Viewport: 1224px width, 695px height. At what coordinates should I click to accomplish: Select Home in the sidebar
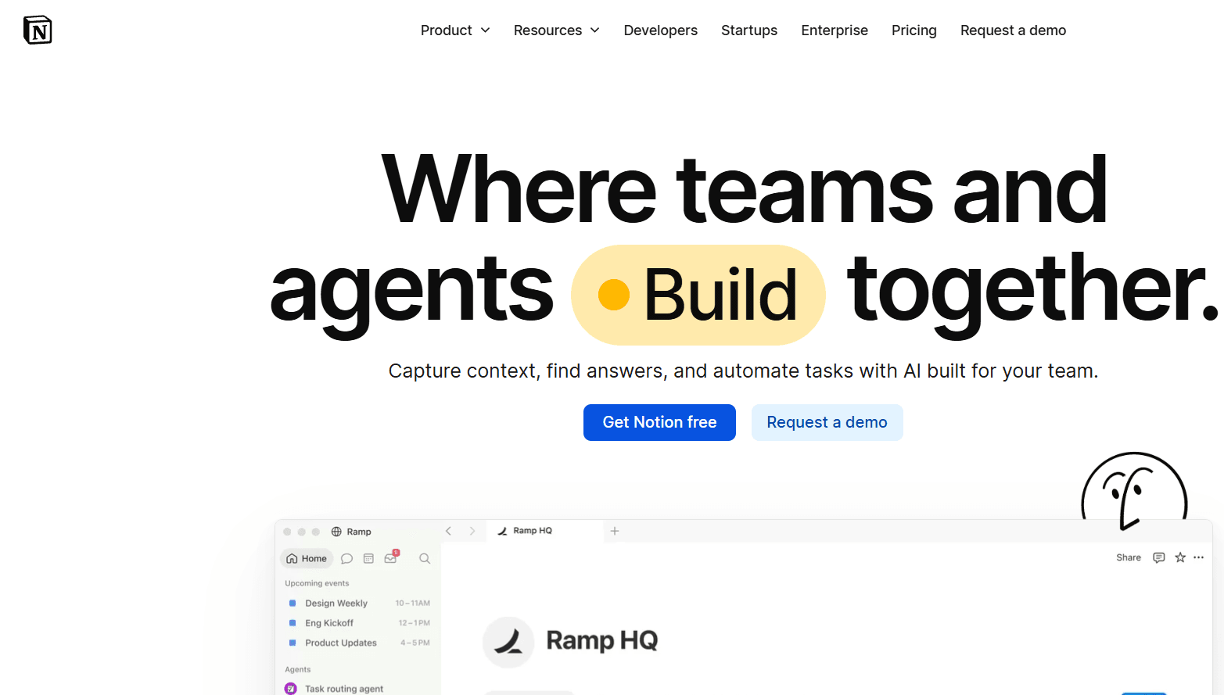(307, 558)
